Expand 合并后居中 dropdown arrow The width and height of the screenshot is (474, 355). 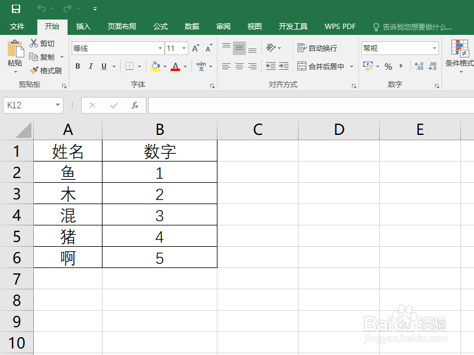tap(351, 66)
